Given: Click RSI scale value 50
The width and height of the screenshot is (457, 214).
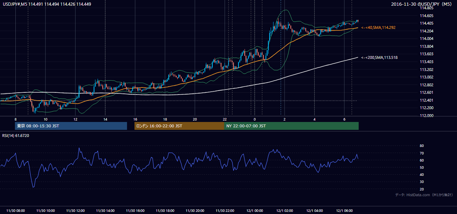Looking at the screenshot, I should coord(422,167).
